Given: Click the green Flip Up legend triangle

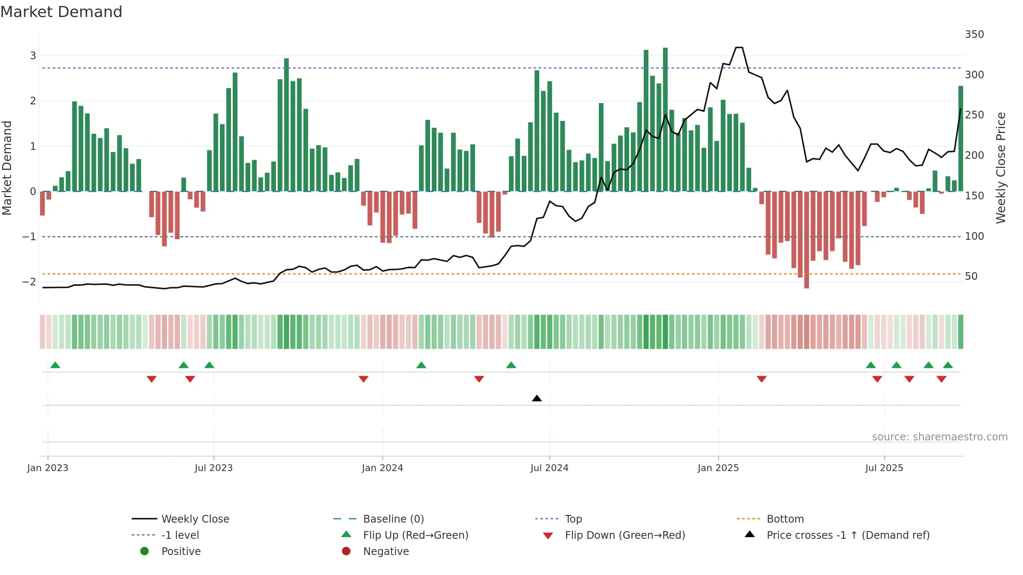Looking at the screenshot, I should pyautogui.click(x=347, y=534).
